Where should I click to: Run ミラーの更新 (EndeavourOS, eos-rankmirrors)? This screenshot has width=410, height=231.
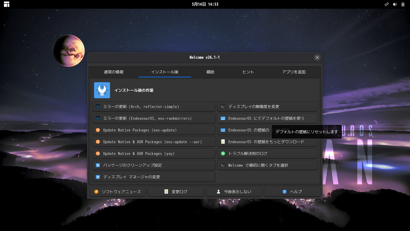[x=154, y=118]
